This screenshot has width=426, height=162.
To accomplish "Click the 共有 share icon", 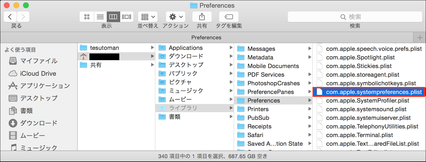I will (x=202, y=17).
